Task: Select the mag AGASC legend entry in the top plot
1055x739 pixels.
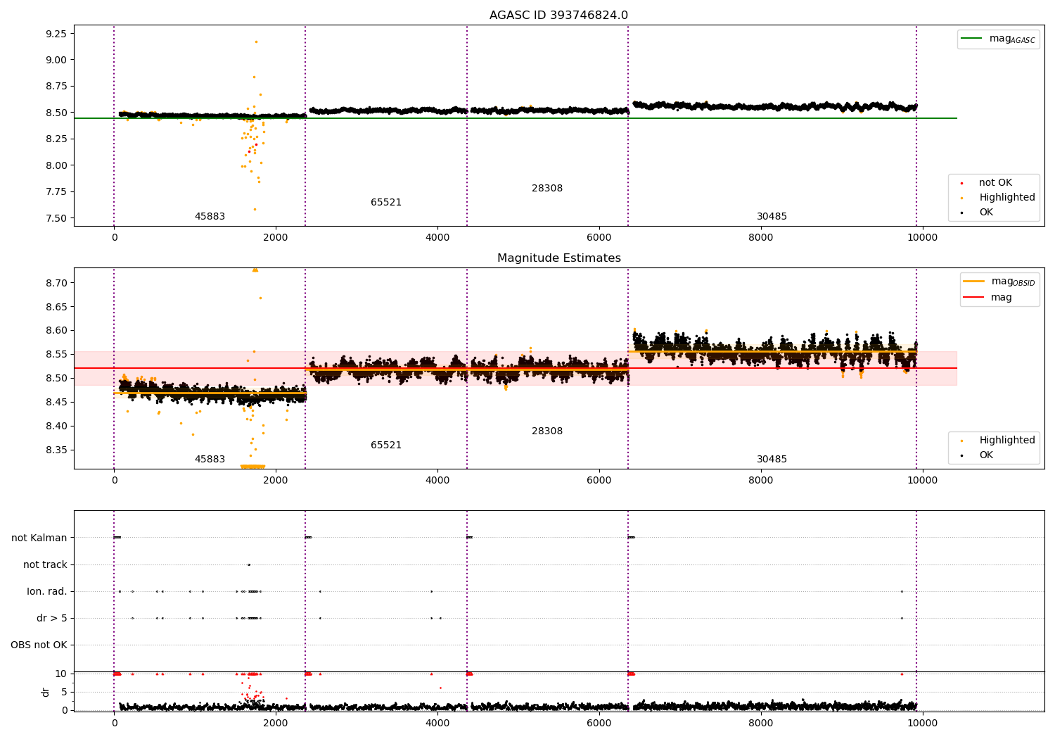Action: point(998,39)
